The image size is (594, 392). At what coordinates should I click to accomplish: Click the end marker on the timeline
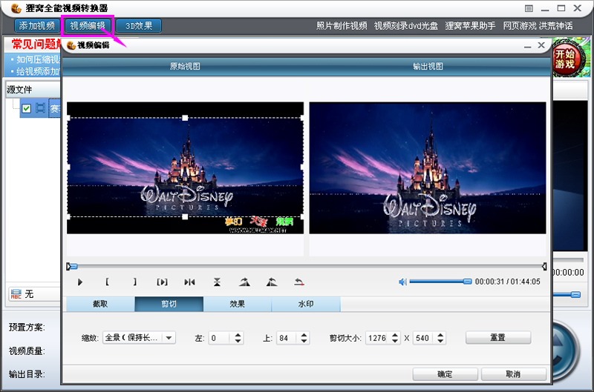click(544, 267)
